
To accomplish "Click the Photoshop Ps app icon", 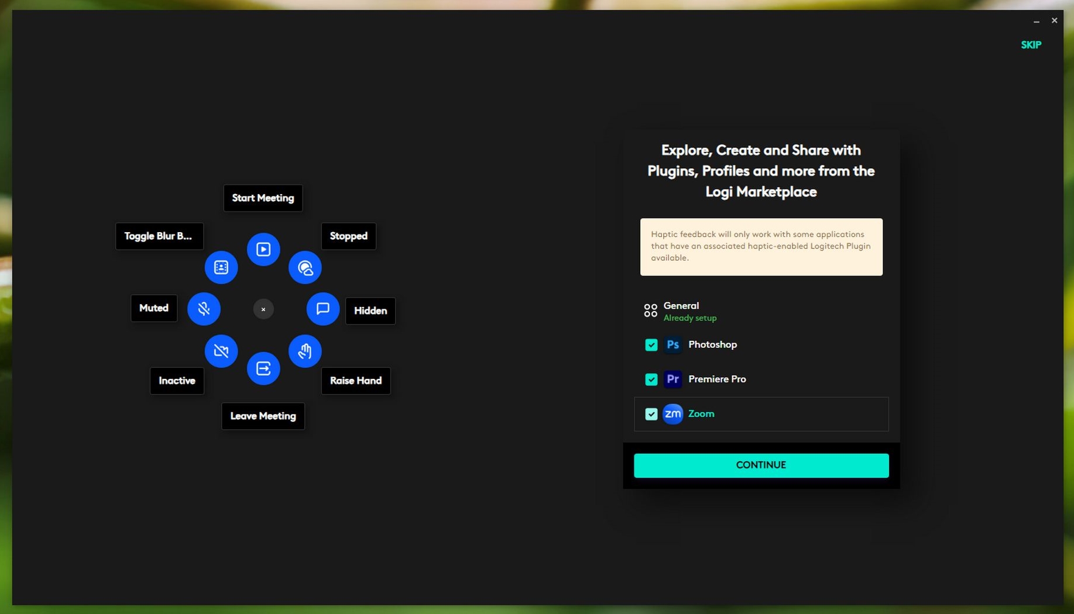I will pos(672,345).
